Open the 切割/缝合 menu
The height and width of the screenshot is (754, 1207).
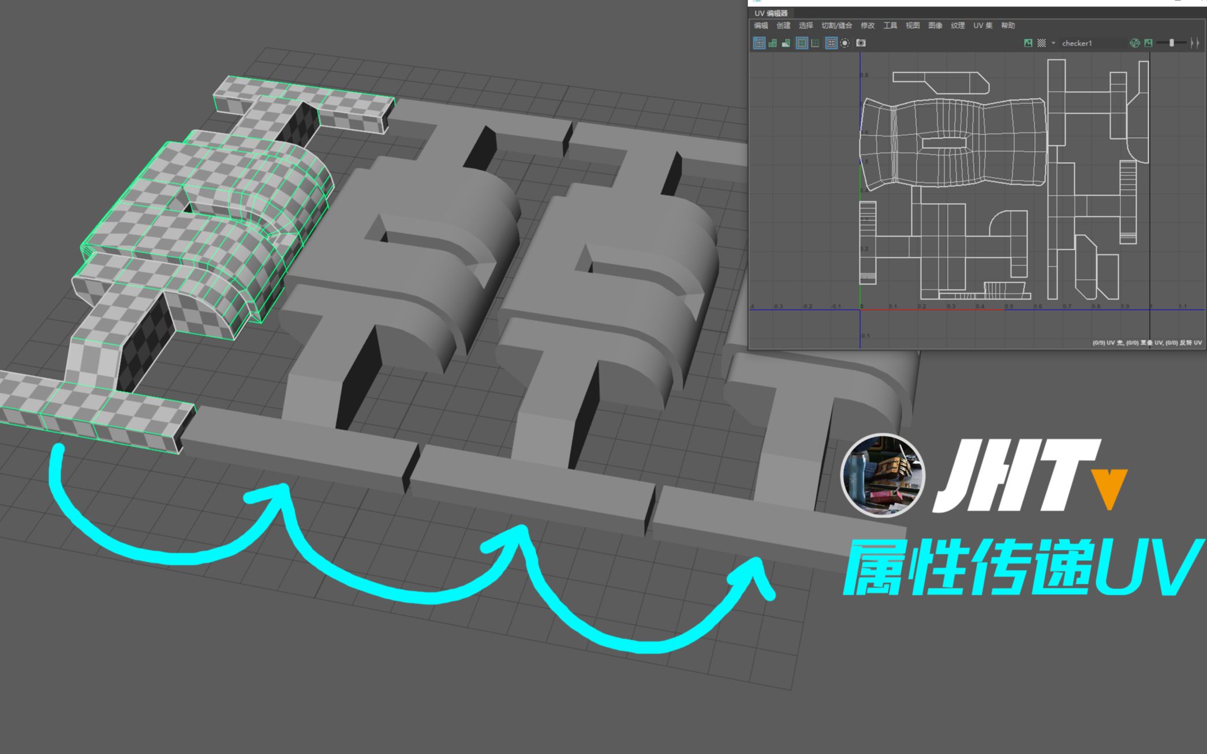836,25
